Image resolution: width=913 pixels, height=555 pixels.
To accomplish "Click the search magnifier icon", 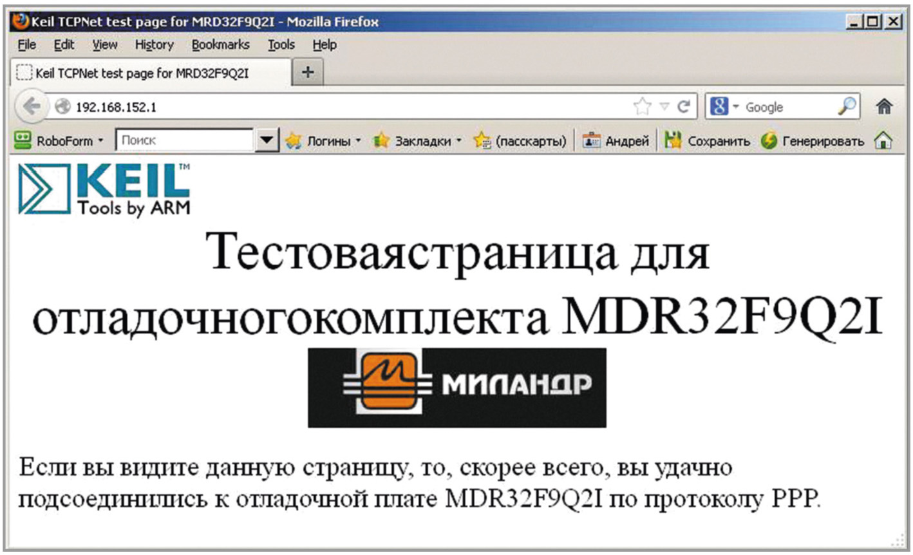I will click(847, 107).
